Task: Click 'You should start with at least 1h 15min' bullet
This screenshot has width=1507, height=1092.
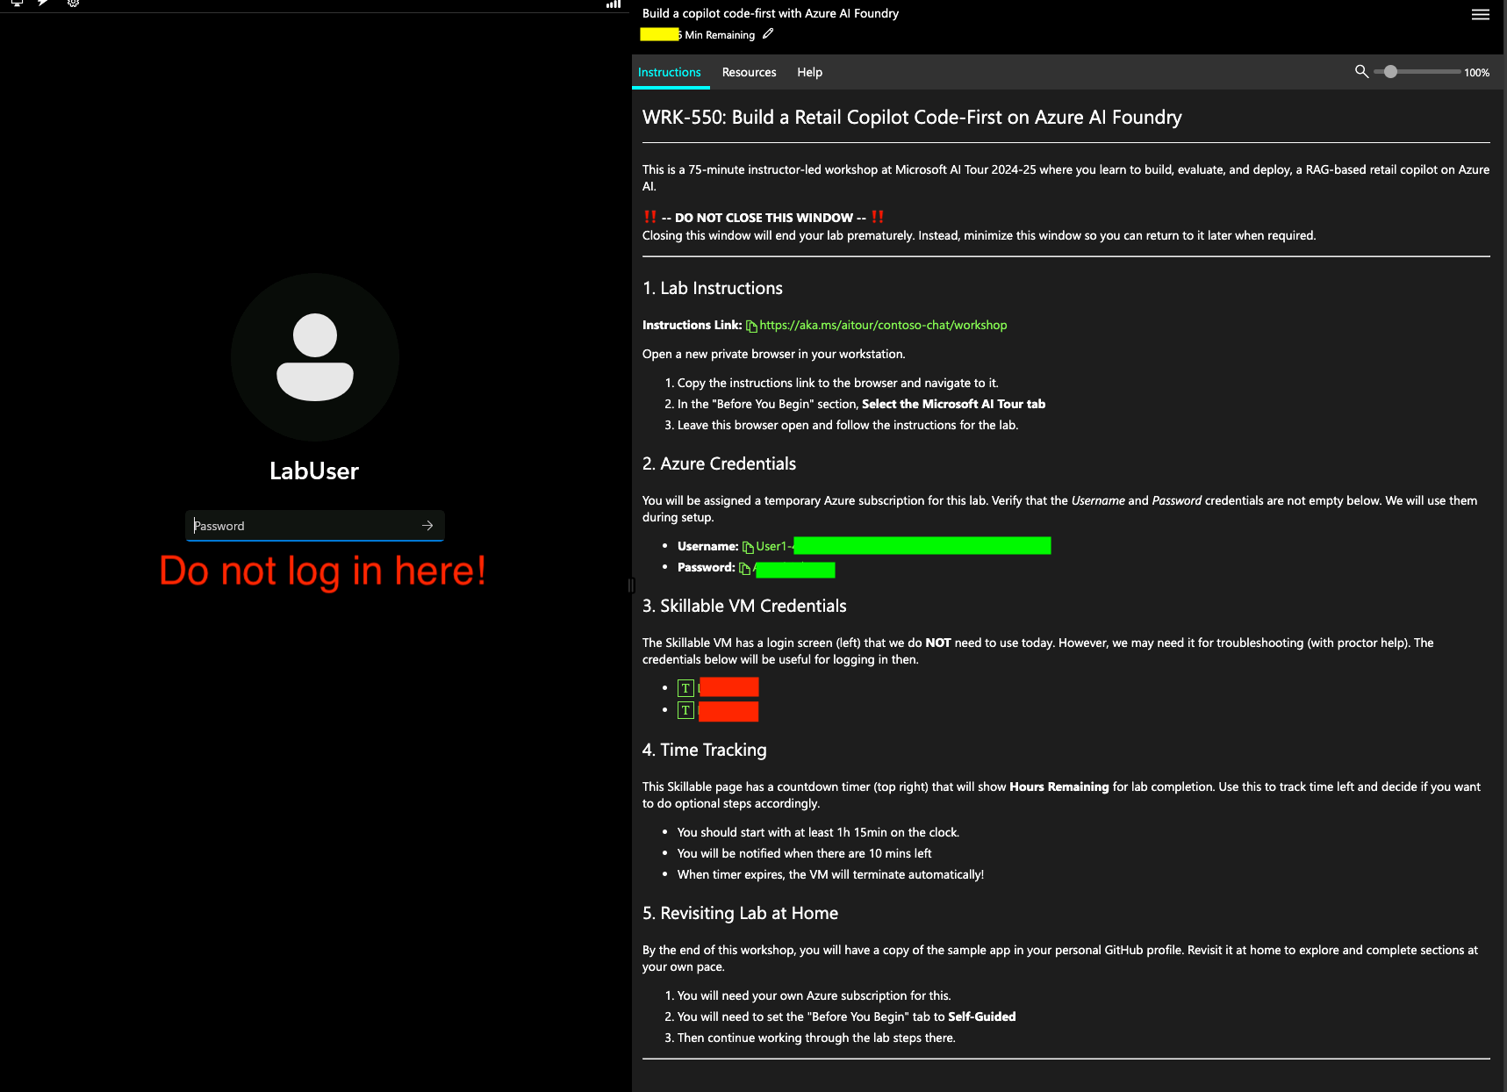Action: (x=818, y=833)
